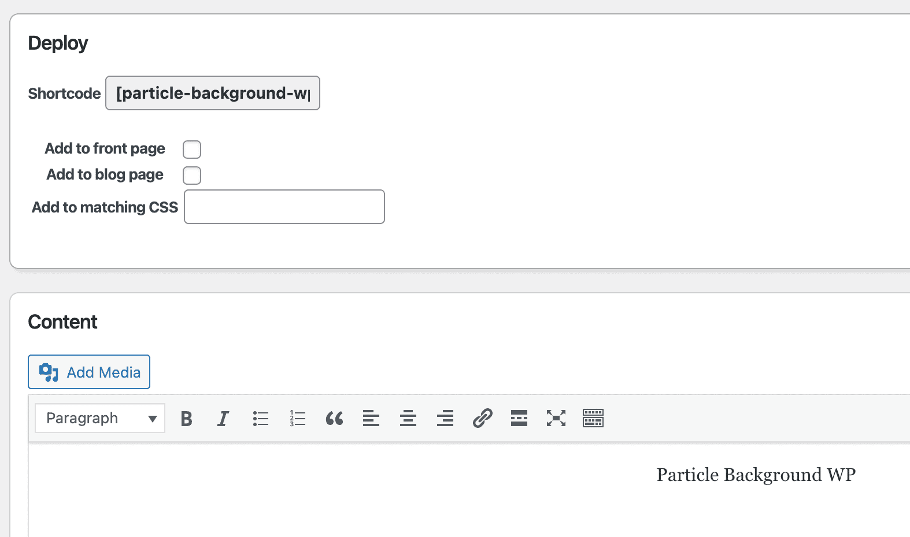
Task: Enable the Add to front page checkbox
Action: point(192,150)
